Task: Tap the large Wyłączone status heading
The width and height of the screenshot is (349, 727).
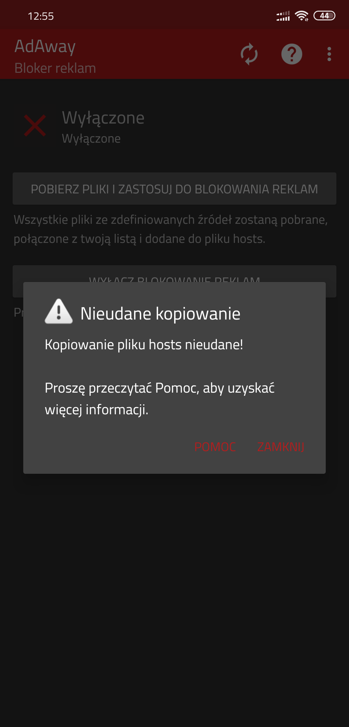Action: point(103,118)
